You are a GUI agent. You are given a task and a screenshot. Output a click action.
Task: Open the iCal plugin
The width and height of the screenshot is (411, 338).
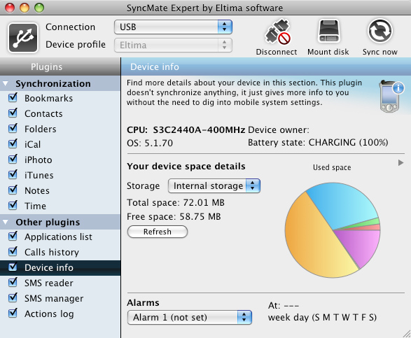coord(60,144)
